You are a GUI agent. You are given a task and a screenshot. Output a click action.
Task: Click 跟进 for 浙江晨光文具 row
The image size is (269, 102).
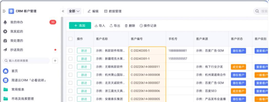[x=84, y=91]
